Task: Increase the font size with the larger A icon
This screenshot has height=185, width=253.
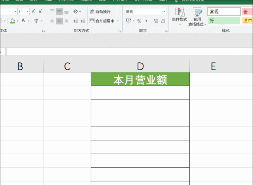Action: tap(33, 11)
